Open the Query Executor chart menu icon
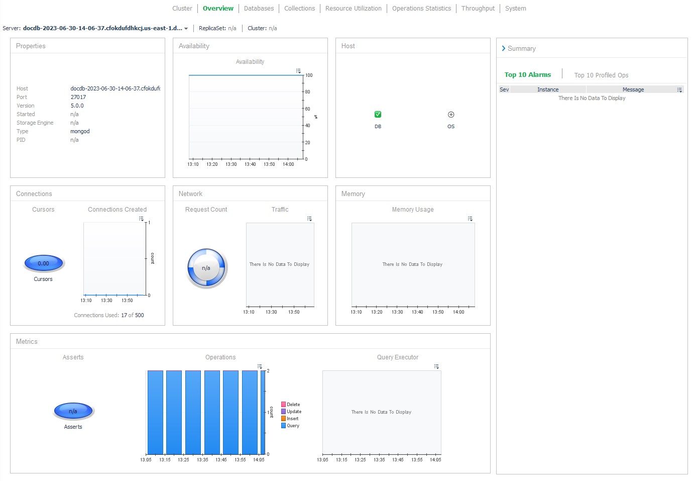693x481 pixels. pyautogui.click(x=437, y=366)
